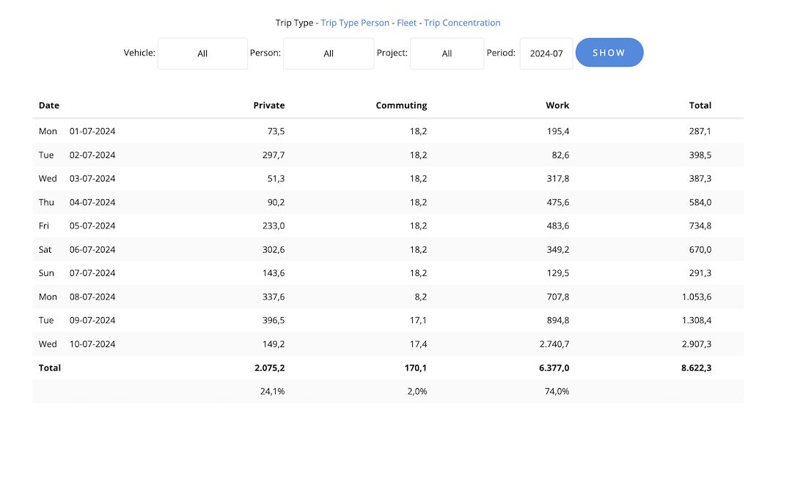Screen dimensions: 792x498
Task: Click the Period field showing 2024-07
Action: tap(546, 53)
